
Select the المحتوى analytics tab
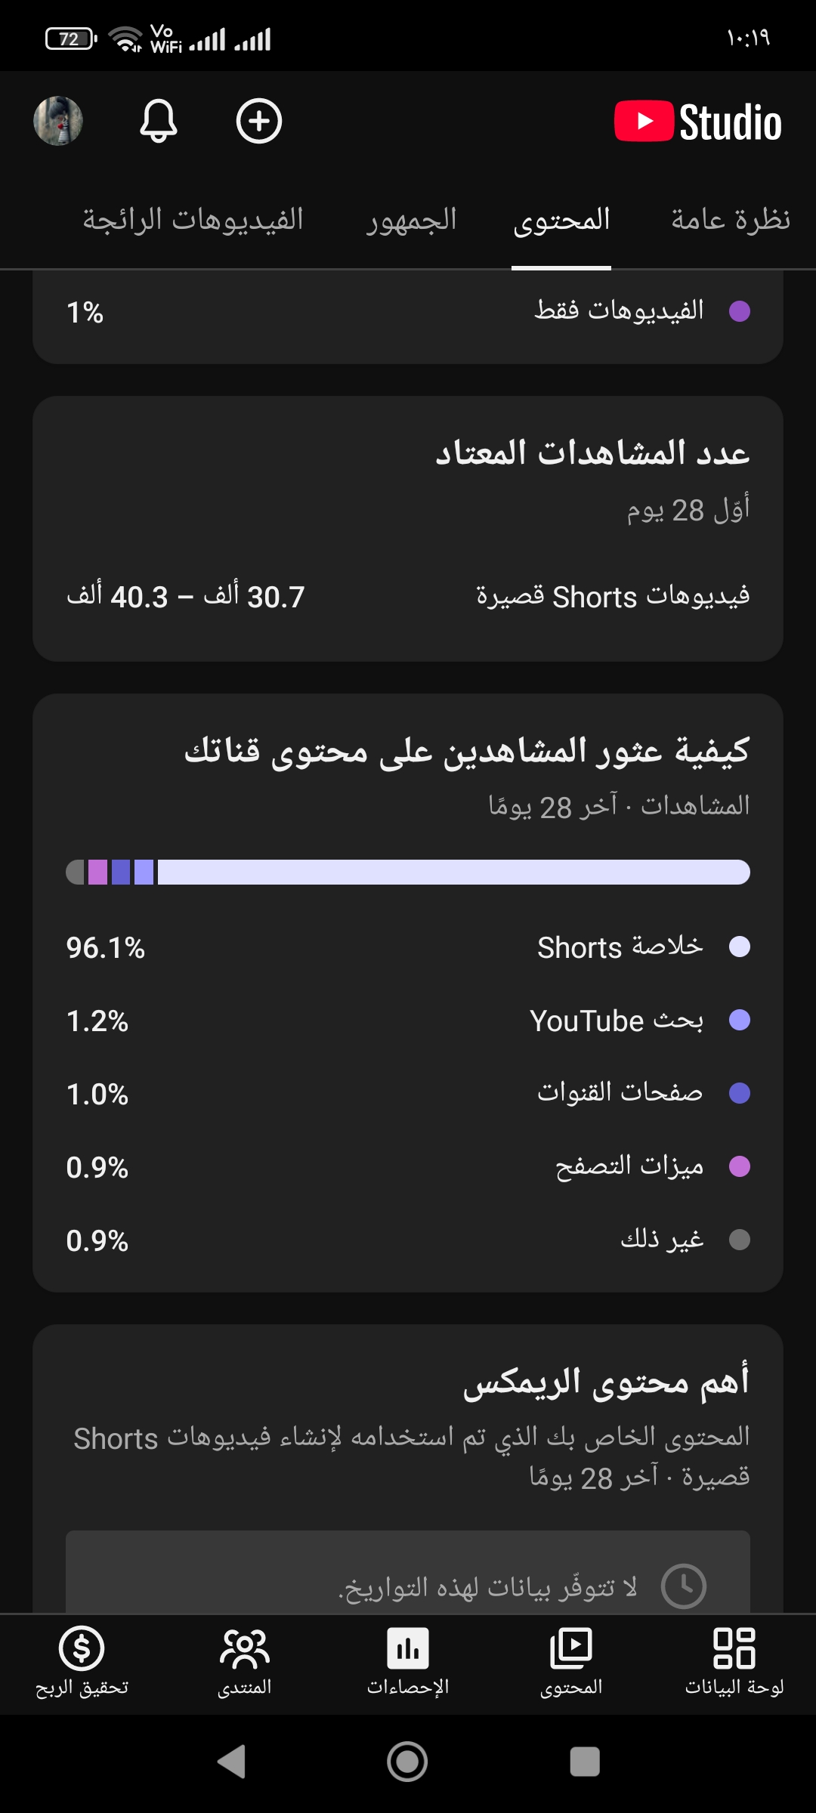[561, 220]
